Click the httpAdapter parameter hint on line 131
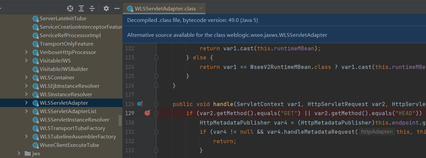426x158 pixels. click(x=377, y=132)
